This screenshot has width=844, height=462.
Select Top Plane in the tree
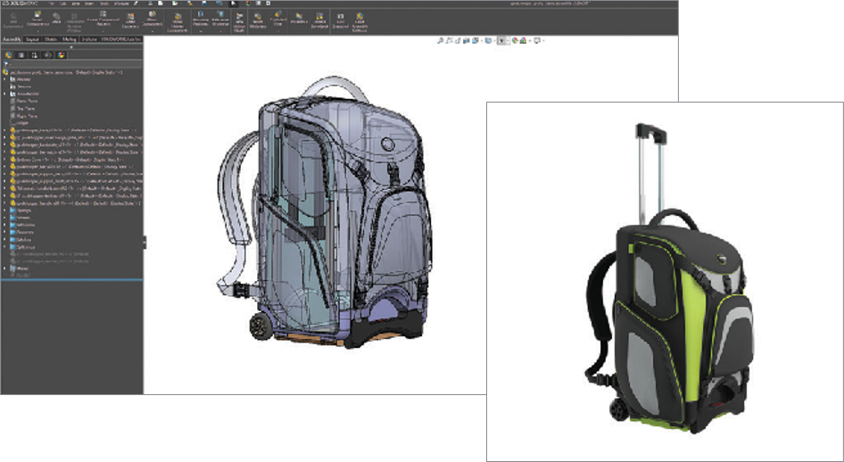click(x=23, y=108)
